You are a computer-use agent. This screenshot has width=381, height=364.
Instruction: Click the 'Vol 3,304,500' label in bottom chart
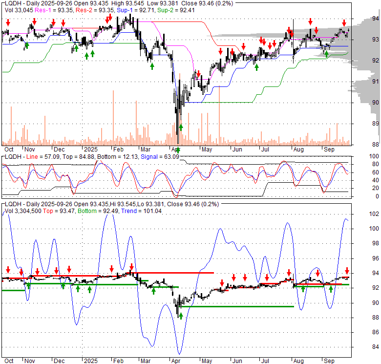click(23, 211)
